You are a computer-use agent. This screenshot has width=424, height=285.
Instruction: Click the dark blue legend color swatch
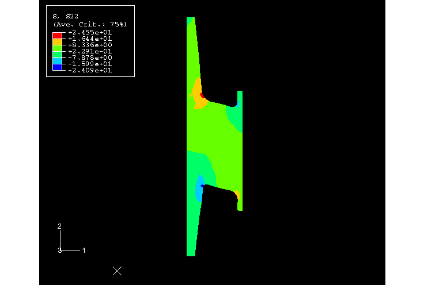(x=58, y=67)
